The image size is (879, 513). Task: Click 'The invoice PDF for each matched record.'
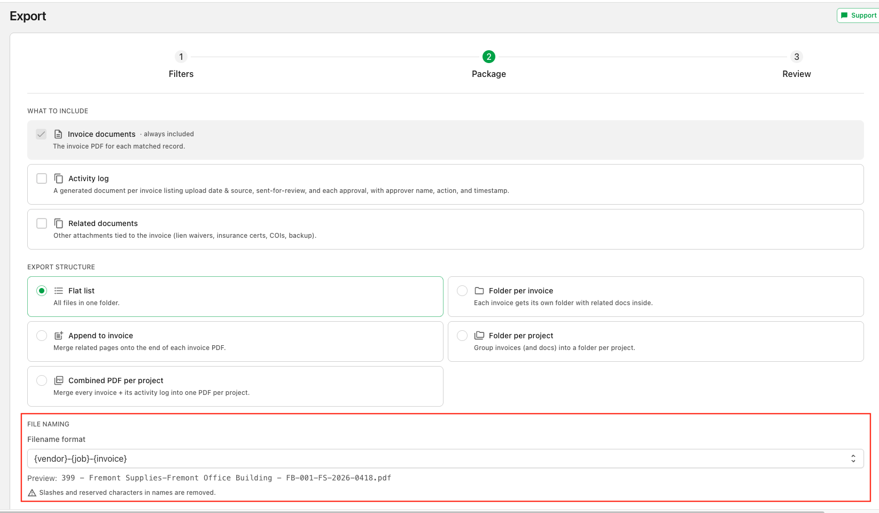pos(119,146)
